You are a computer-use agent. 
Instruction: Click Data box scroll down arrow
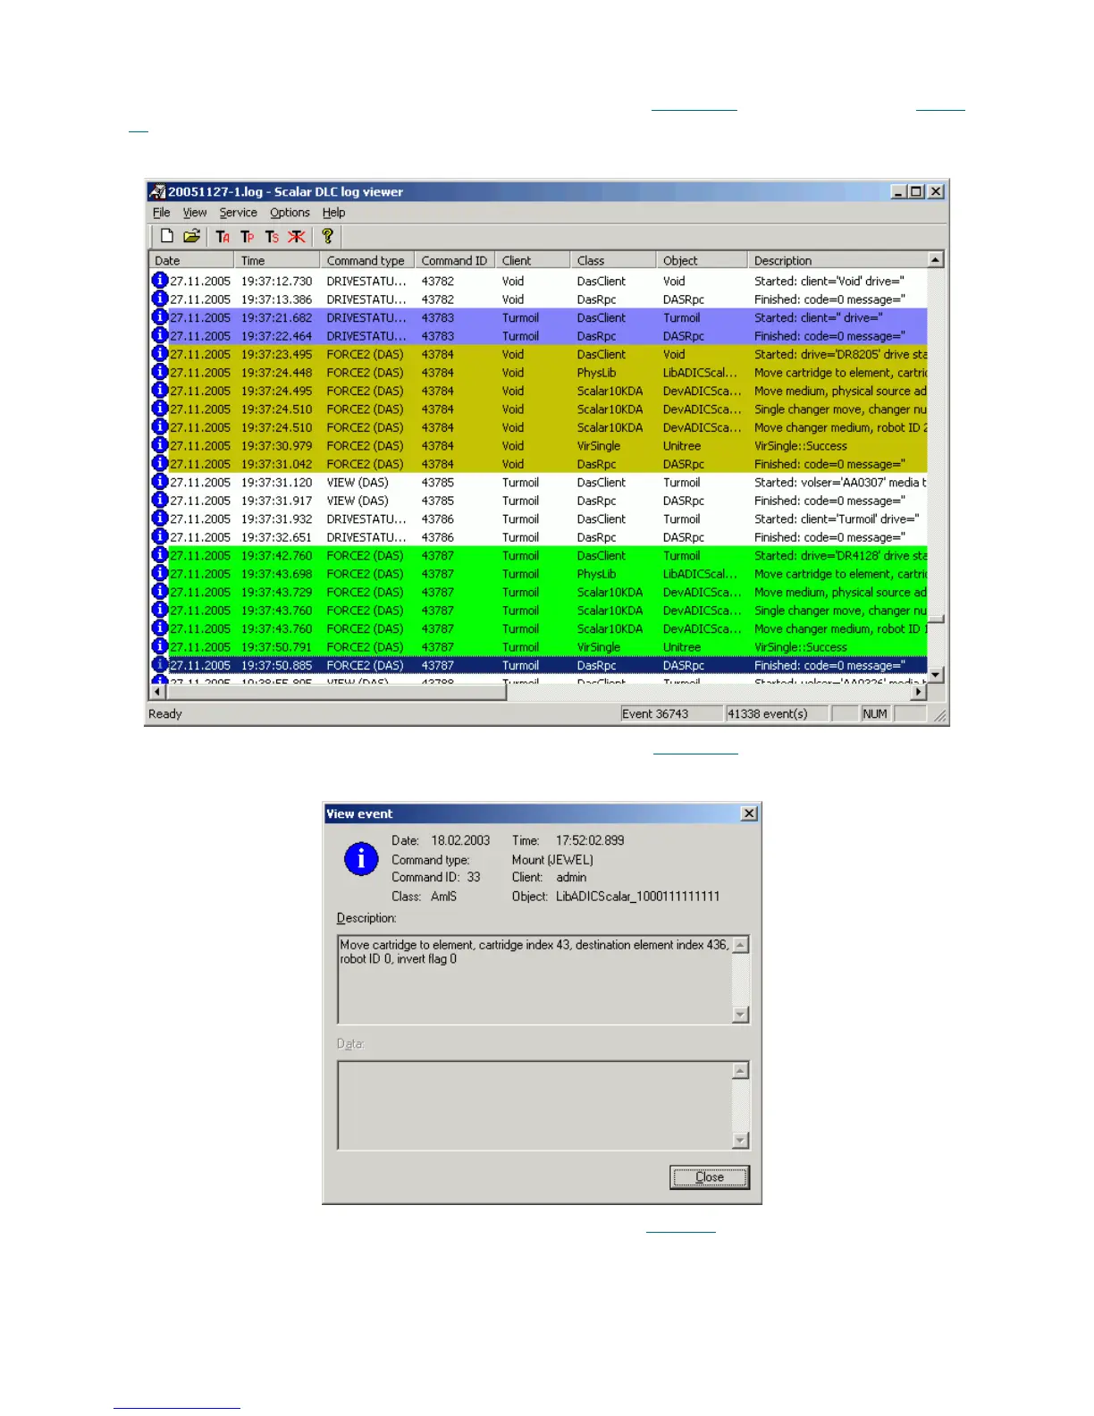(x=740, y=1140)
